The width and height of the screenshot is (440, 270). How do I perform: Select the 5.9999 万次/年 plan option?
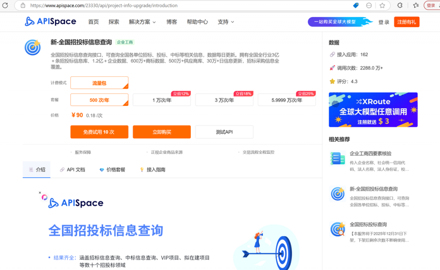[x=286, y=99]
